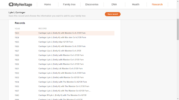Open the DNA section
Screen dimensions: 179x100
114,4
